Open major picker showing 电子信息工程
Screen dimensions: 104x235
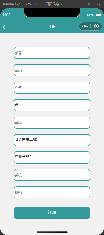pos(52,140)
